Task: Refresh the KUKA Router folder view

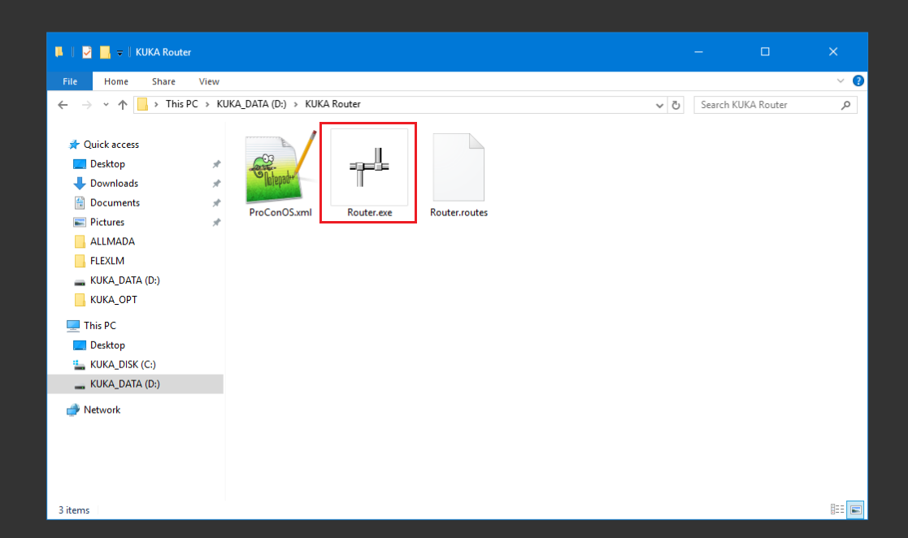Action: coord(676,105)
